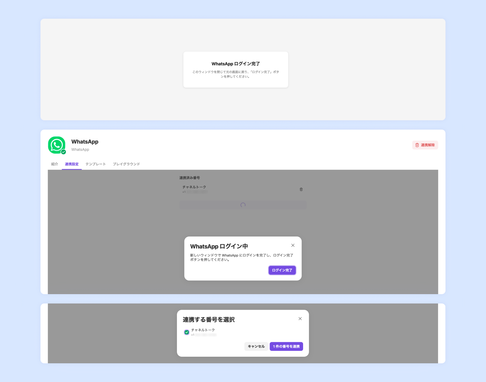Screen dimensions: 486x382
Task: Switch to the 連携設定 tab
Action: (72, 164)
